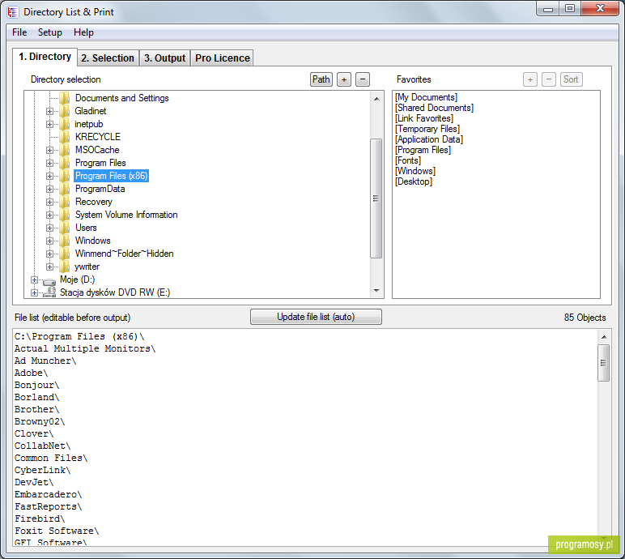Select [Temporary Files] favorite

(427, 129)
